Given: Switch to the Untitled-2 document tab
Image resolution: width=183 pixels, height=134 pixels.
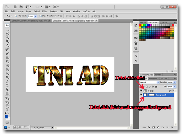Looking at the screenshot, I should 29,21.
